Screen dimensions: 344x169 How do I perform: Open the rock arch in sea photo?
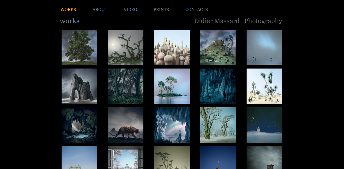click(x=79, y=86)
